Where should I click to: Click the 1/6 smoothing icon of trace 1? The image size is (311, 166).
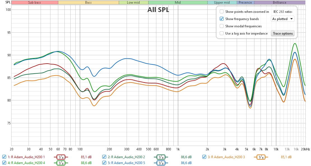point(61,157)
